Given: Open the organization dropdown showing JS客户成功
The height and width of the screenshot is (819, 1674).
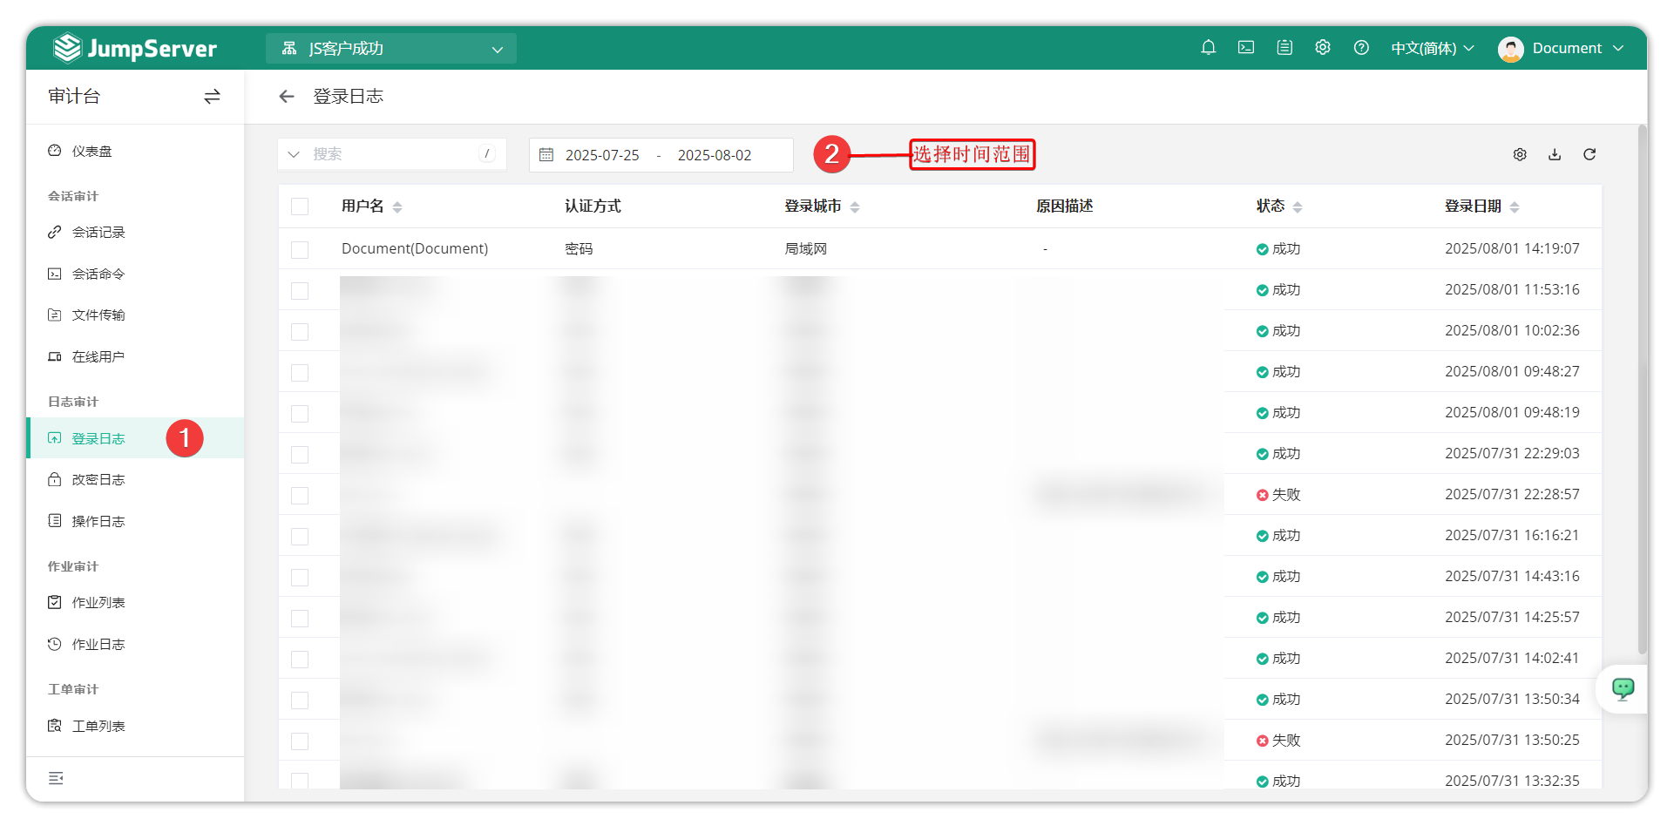Looking at the screenshot, I should (391, 49).
